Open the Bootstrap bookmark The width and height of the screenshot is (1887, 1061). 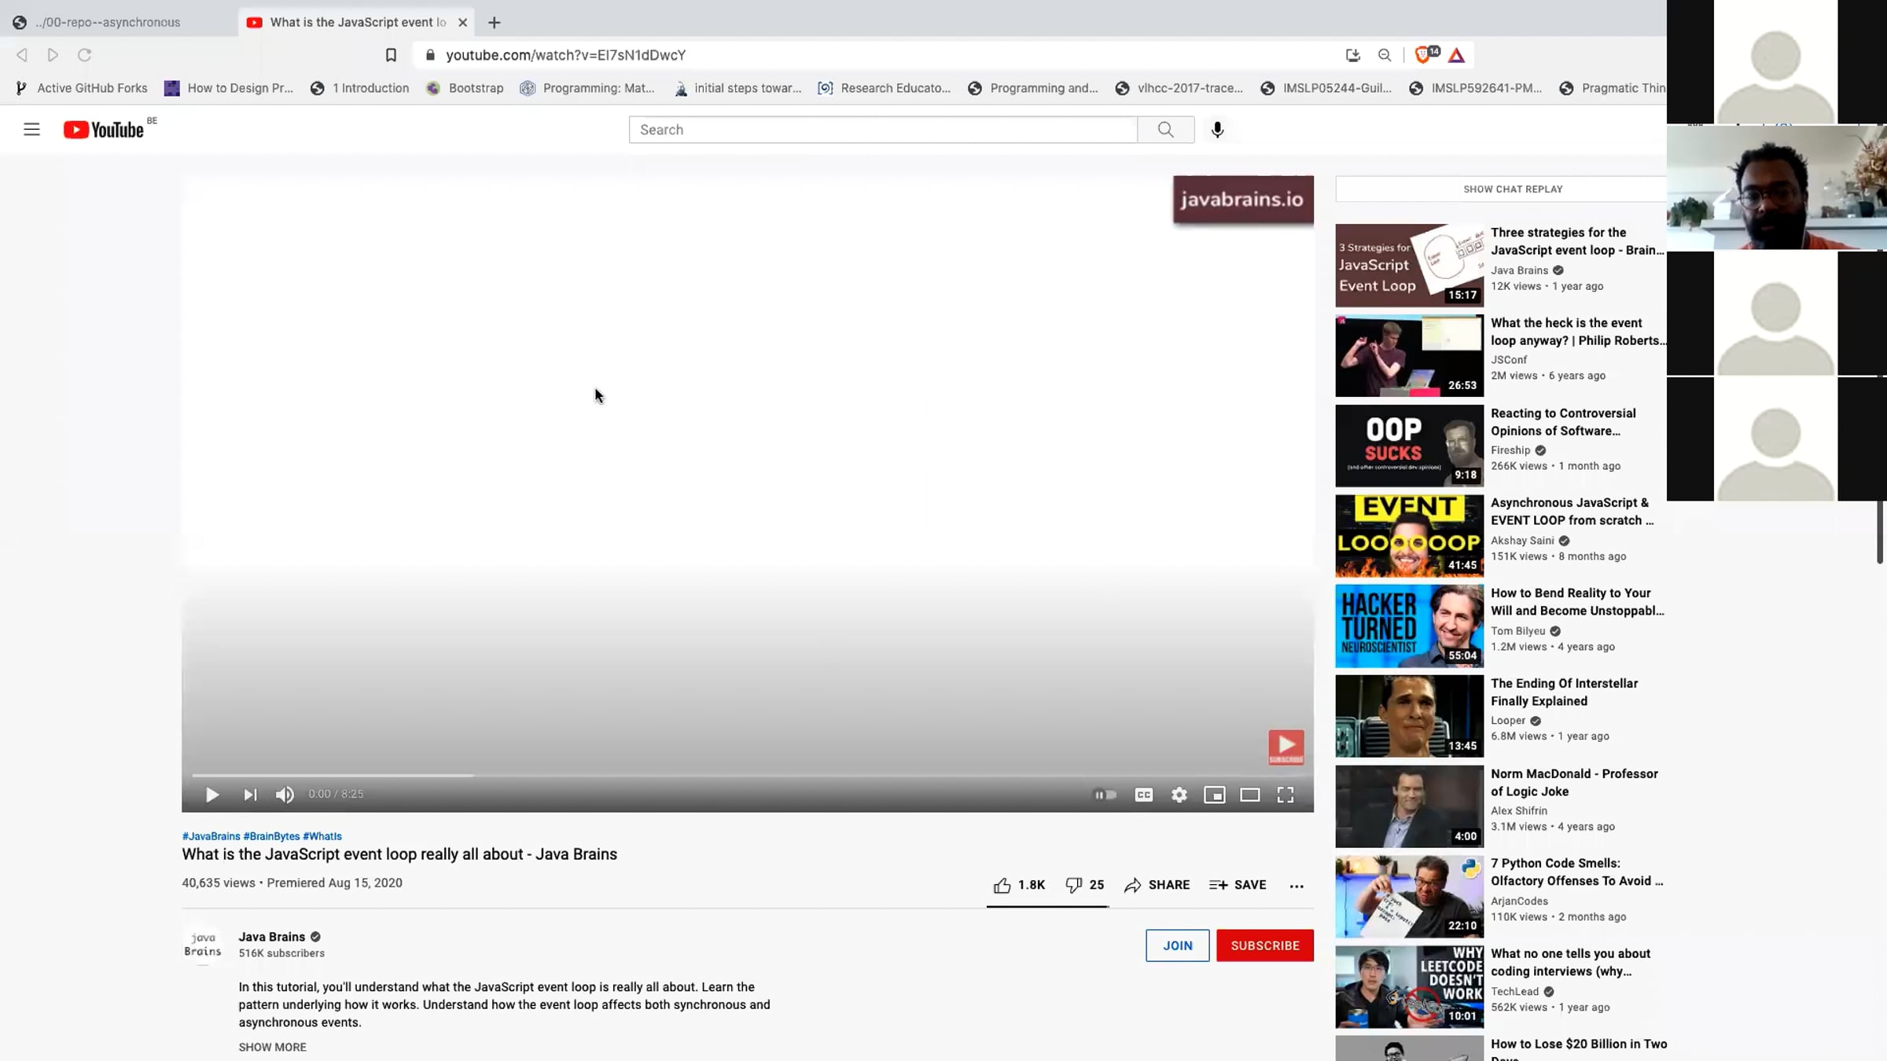(x=465, y=88)
